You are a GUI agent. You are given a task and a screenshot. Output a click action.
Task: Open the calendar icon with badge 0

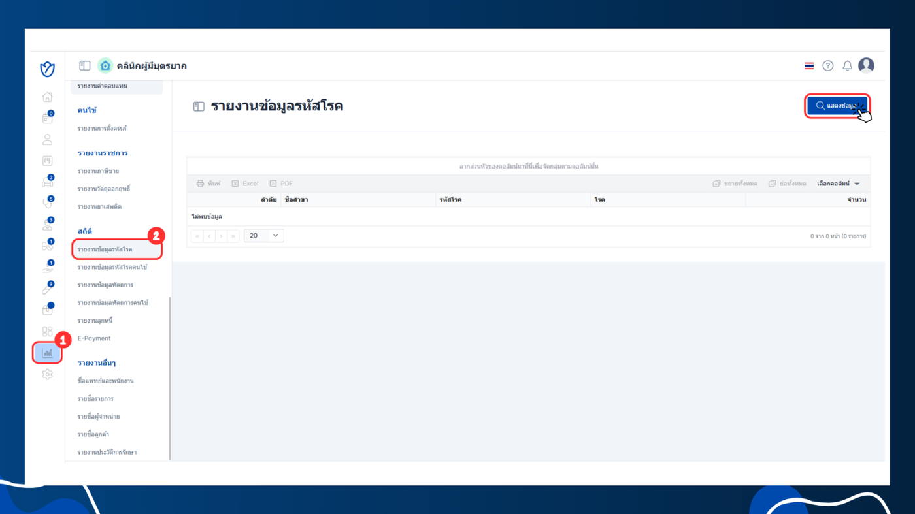tap(47, 118)
